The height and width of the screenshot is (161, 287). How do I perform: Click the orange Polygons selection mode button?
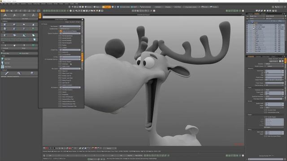click(x=107, y=7)
